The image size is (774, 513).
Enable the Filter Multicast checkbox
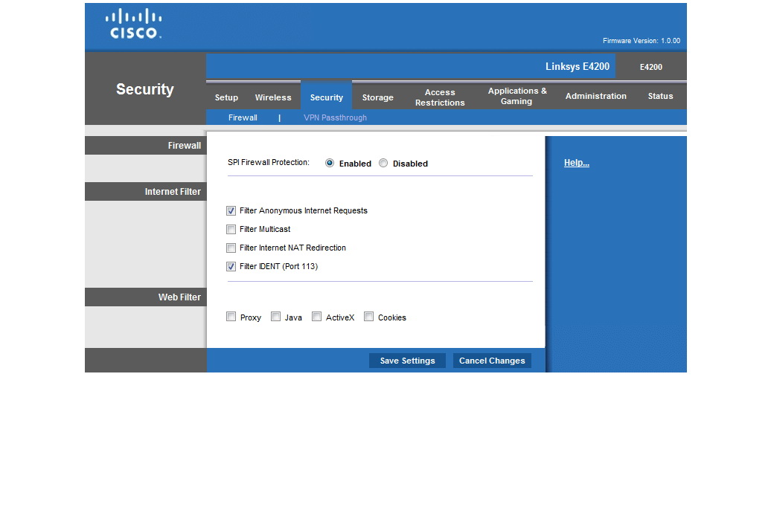231,230
